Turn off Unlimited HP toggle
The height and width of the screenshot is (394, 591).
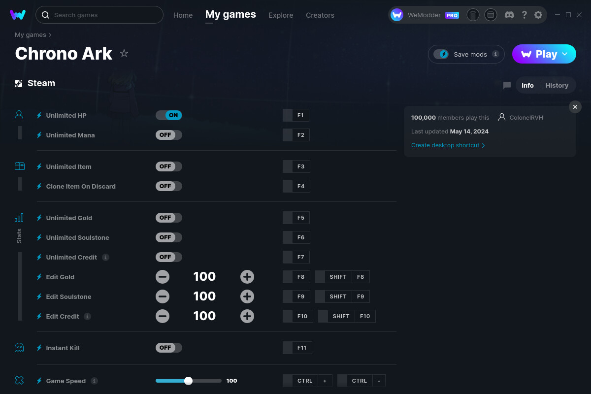[169, 115]
